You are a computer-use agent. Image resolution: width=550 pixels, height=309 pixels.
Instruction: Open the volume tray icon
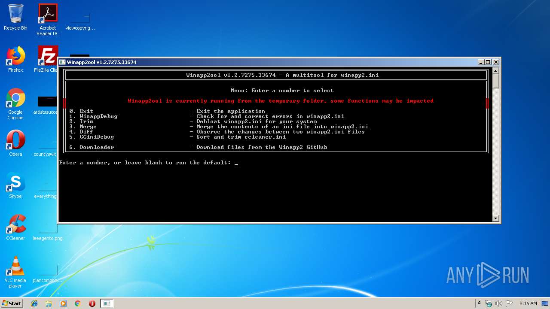tap(499, 303)
